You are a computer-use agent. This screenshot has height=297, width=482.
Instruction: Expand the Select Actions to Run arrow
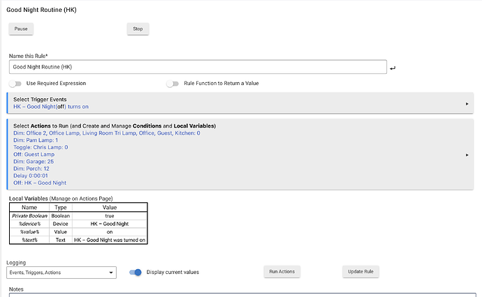click(x=467, y=155)
